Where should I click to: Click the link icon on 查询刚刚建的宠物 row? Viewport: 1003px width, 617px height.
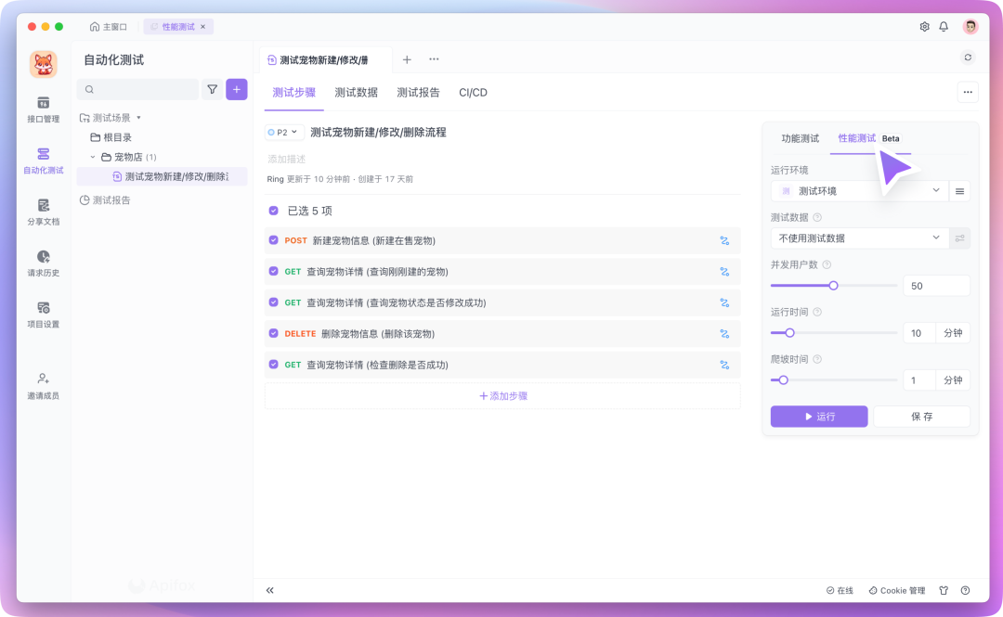point(724,272)
